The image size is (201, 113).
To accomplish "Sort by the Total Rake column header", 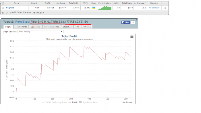I will pyautogui.click(x=127, y=3).
